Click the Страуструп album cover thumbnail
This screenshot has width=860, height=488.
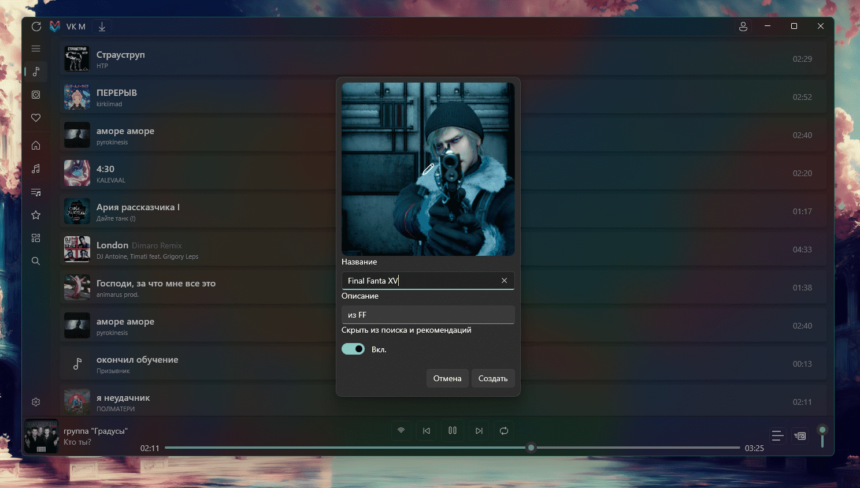[77, 59]
